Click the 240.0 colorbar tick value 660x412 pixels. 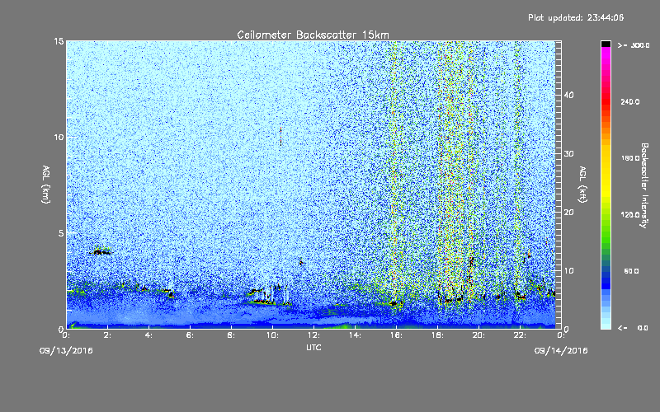[630, 102]
